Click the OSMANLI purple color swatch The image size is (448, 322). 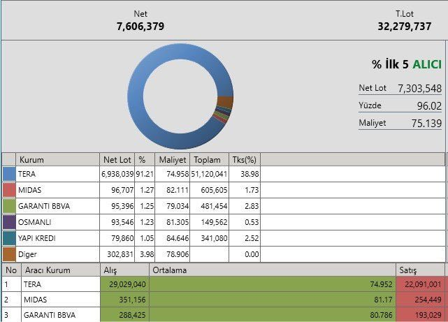click(x=9, y=222)
